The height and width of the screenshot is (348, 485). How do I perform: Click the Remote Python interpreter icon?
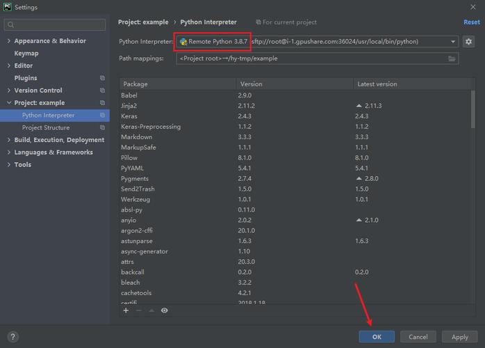point(183,42)
